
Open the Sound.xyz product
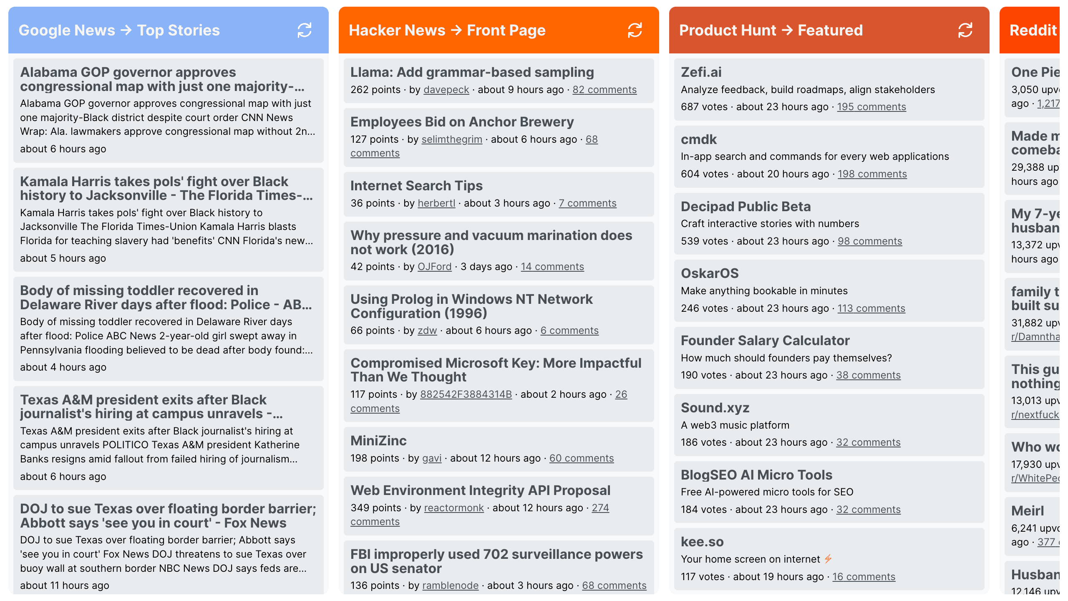point(715,408)
